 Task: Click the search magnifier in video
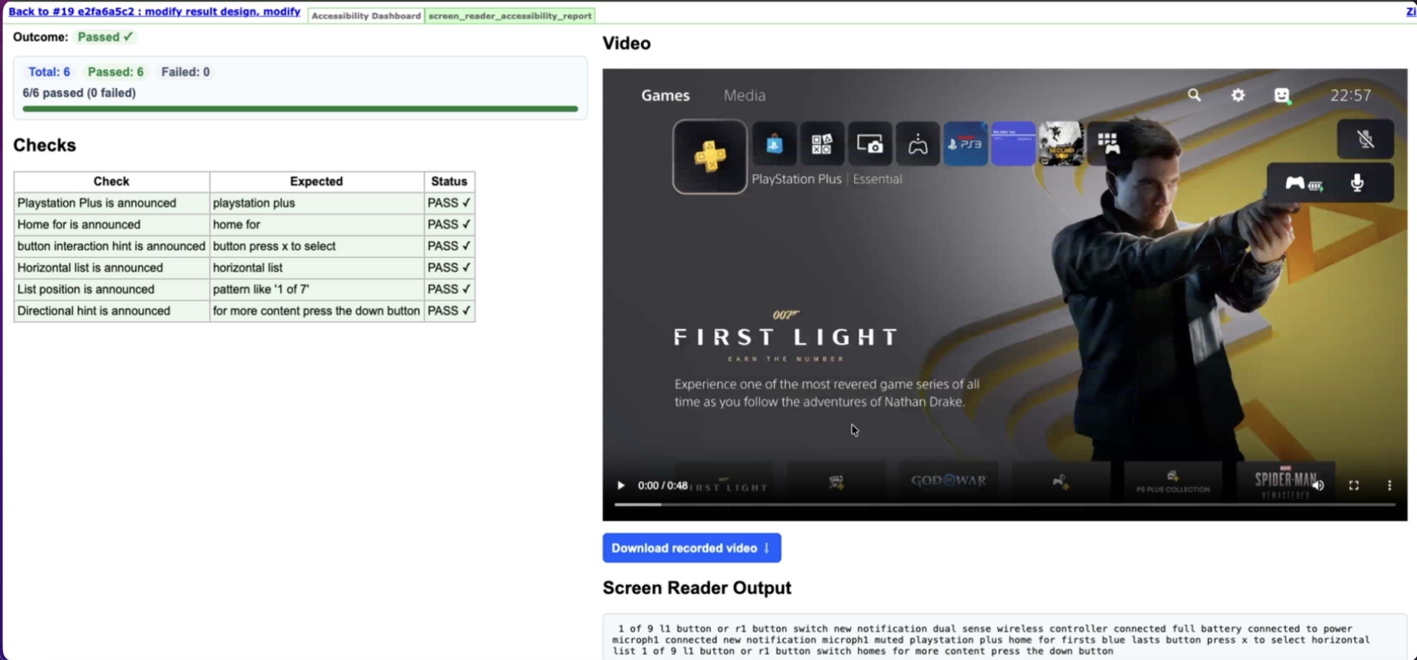click(x=1194, y=95)
